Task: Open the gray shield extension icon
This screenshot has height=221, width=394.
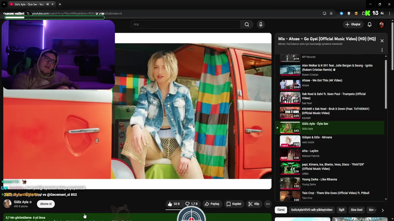Action: (349, 14)
